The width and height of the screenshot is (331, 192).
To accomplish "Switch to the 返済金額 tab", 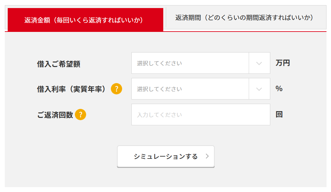I will [x=85, y=20].
